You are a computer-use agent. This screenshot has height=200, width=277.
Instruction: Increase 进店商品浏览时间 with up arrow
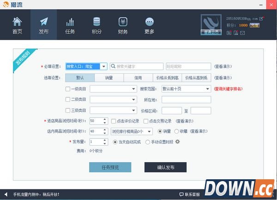(105, 119)
